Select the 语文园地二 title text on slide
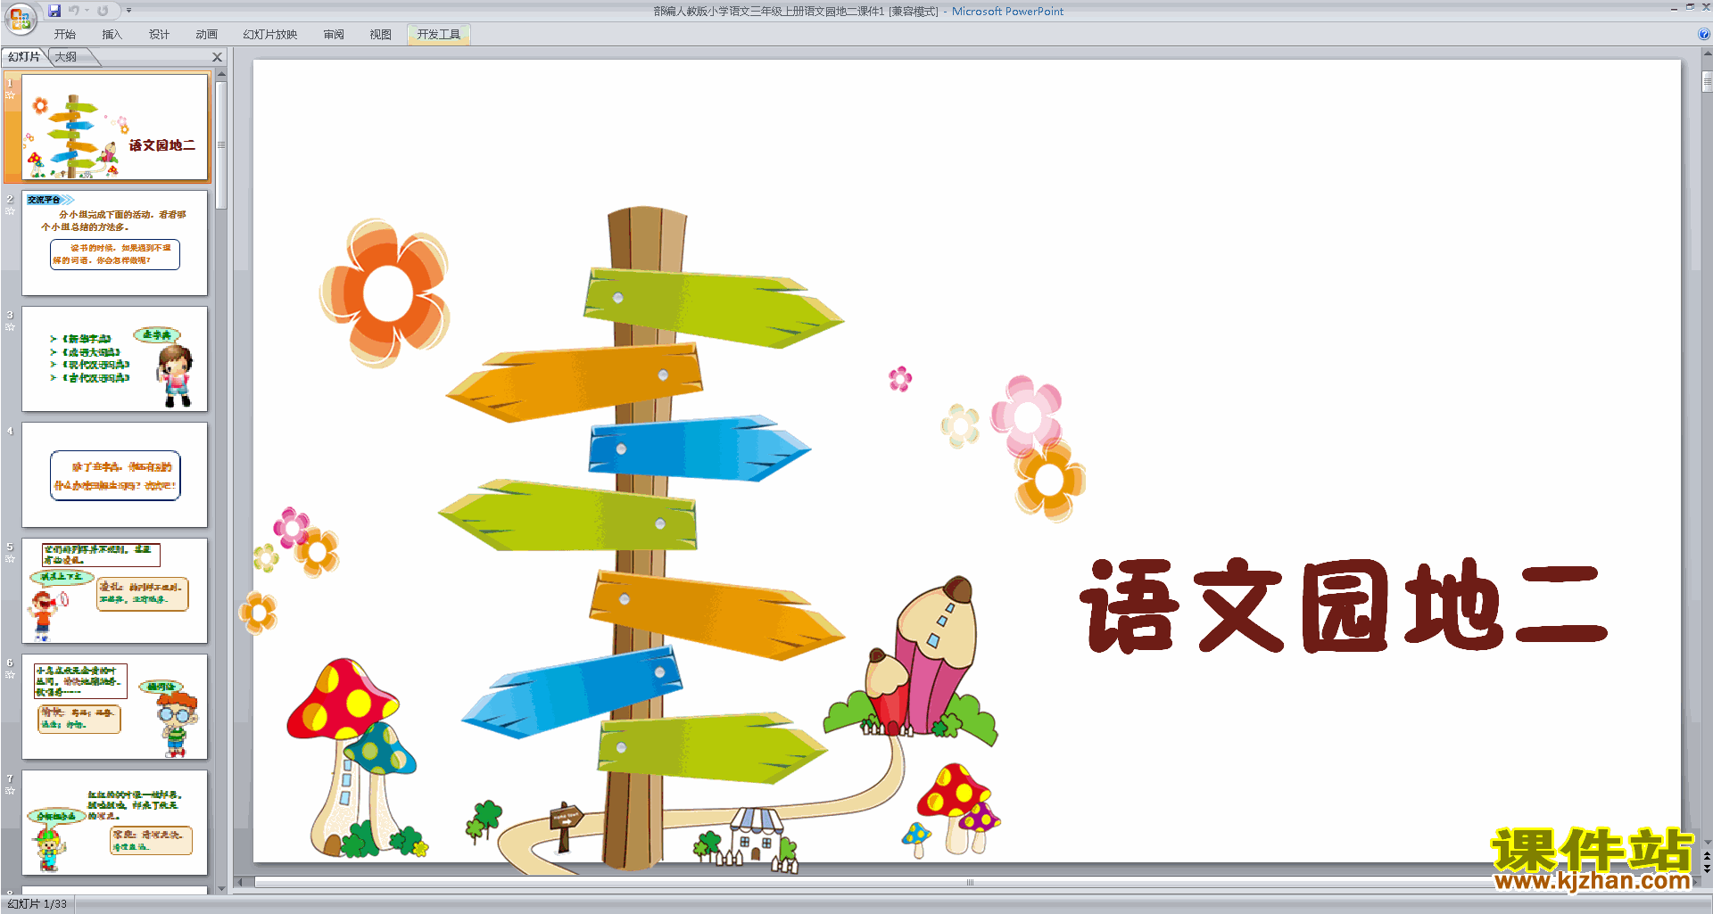 1344,605
